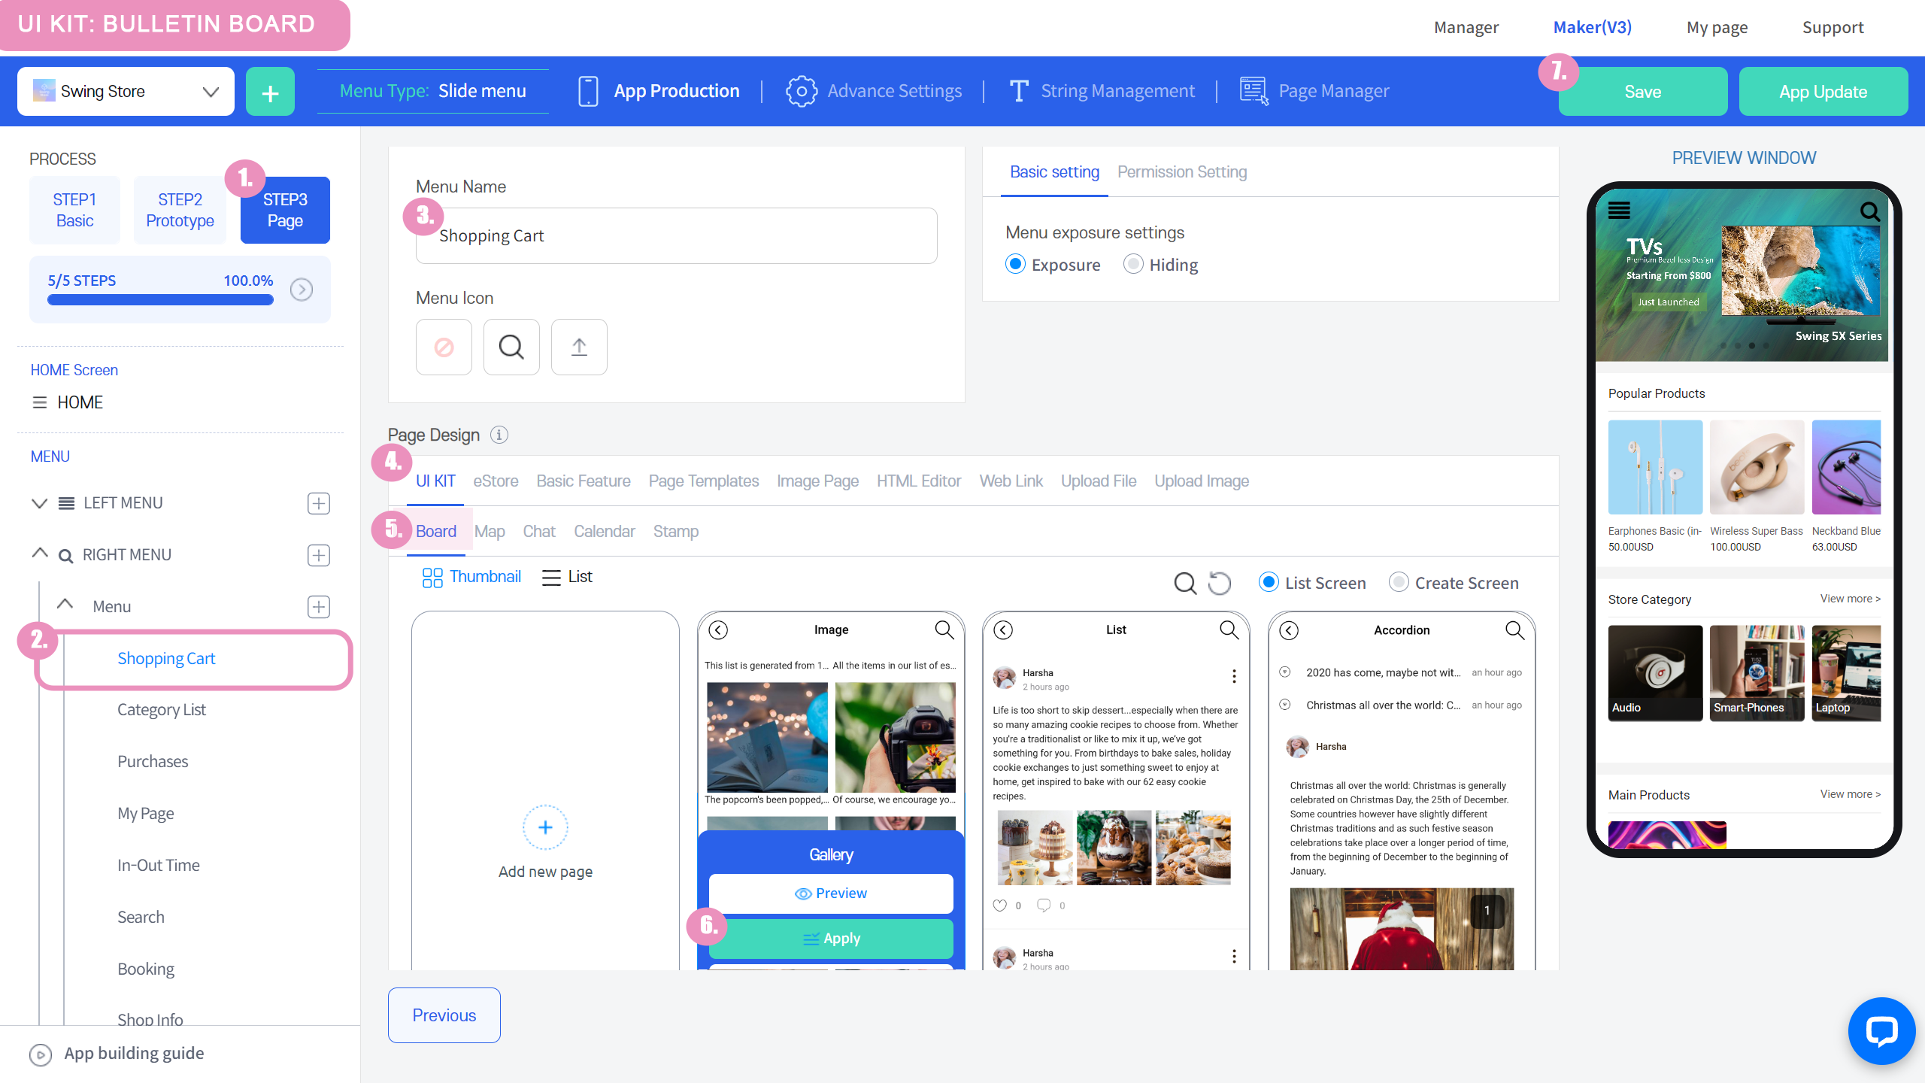The image size is (1925, 1083).
Task: Open the live chat bubble
Action: [x=1881, y=1030]
